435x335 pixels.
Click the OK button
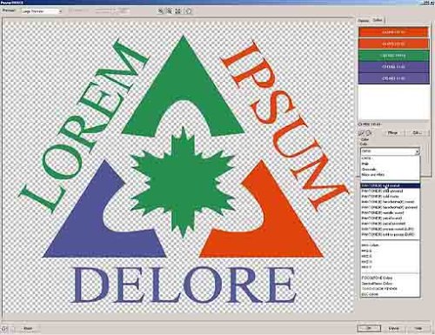tap(369, 328)
